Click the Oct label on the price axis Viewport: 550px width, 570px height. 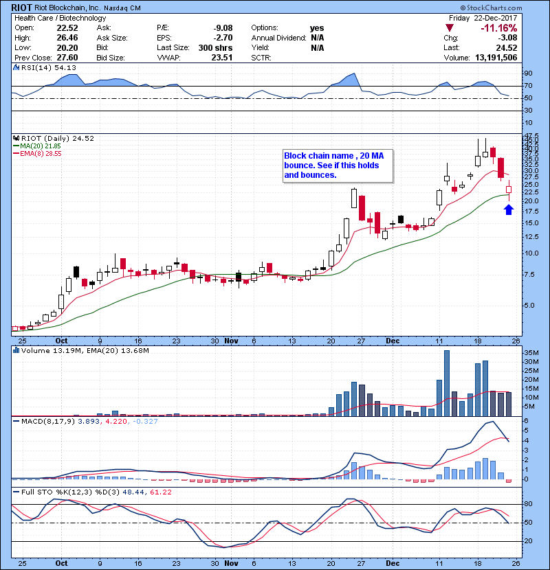pos(61,341)
